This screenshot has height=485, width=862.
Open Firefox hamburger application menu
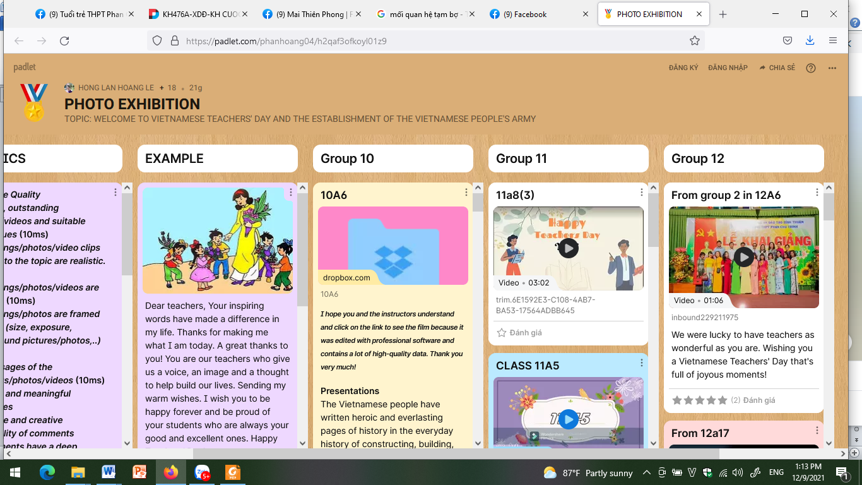[x=833, y=41]
